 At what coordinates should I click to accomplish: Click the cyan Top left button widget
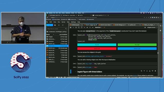[x=97, y=45]
